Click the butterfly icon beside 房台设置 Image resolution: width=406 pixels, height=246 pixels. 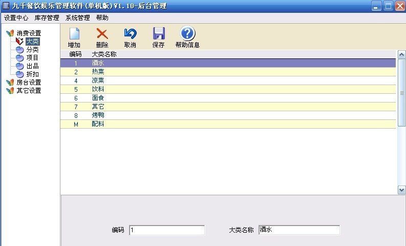click(x=10, y=83)
